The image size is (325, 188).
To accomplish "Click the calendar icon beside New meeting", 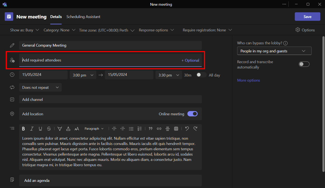I will click(x=9, y=17).
